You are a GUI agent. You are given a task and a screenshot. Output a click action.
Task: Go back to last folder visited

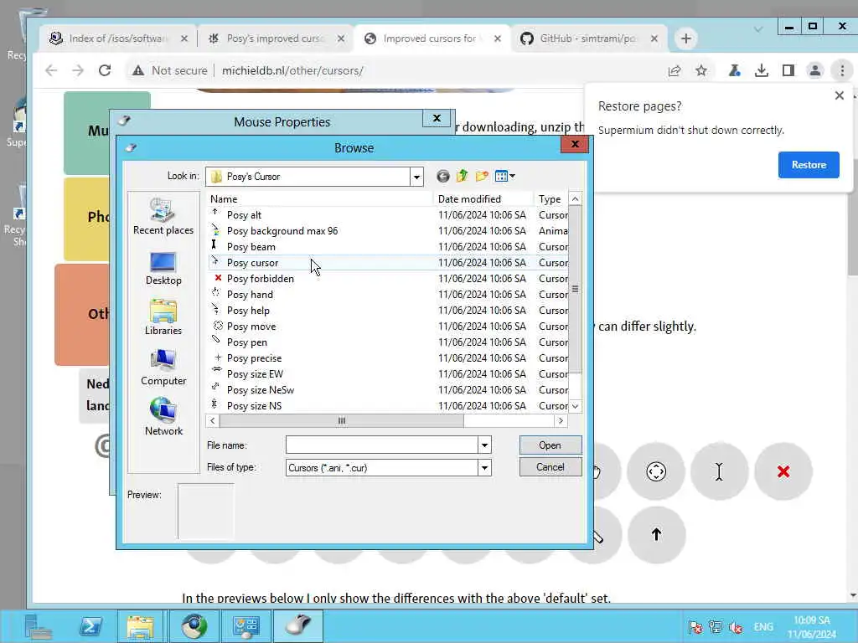point(443,176)
